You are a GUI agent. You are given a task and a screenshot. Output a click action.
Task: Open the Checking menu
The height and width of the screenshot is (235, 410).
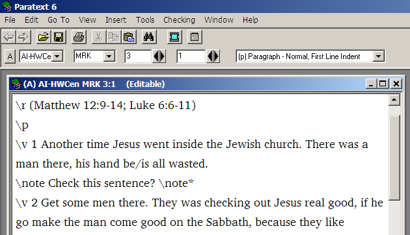tap(179, 20)
